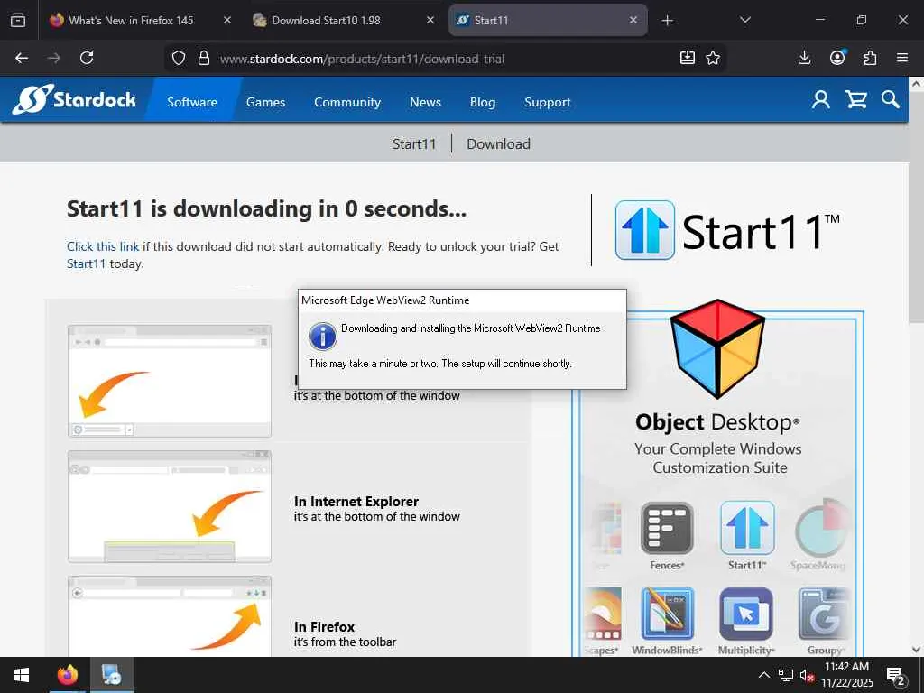The height and width of the screenshot is (693, 924).
Task: Click the Internet Explorer instructions thumbnail
Action: (x=170, y=507)
